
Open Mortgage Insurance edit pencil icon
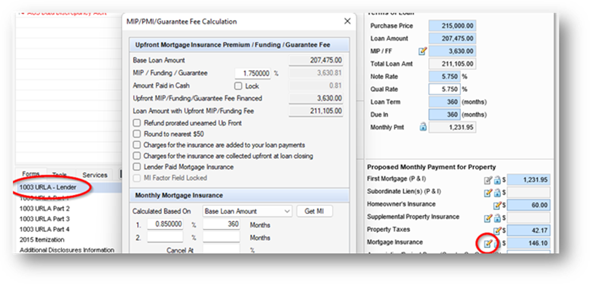click(488, 244)
